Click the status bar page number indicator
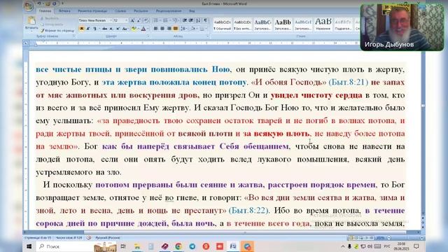This screenshot has width=448, height=252. coord(38,238)
